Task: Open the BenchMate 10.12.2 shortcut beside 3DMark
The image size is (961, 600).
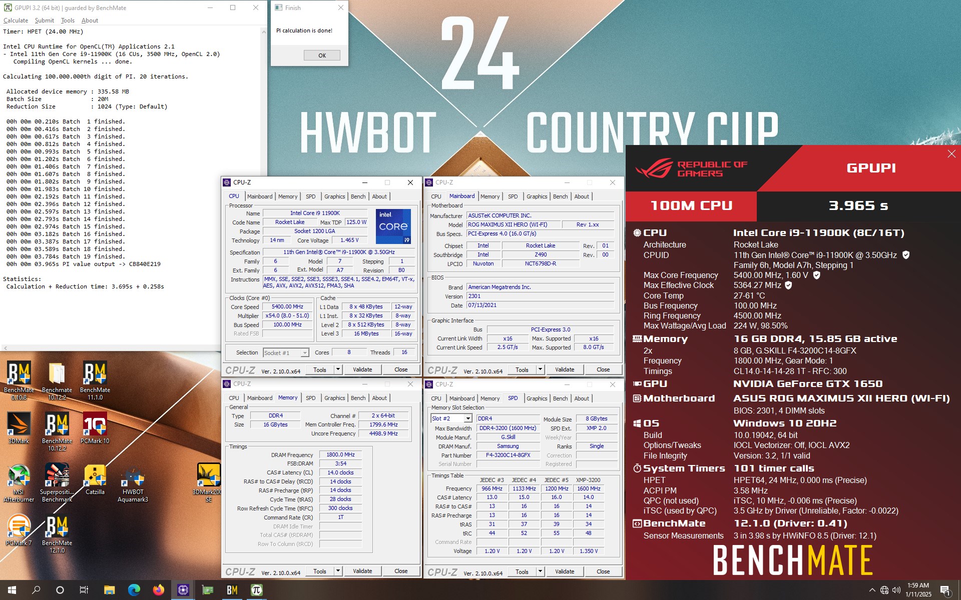Action: pos(57,431)
